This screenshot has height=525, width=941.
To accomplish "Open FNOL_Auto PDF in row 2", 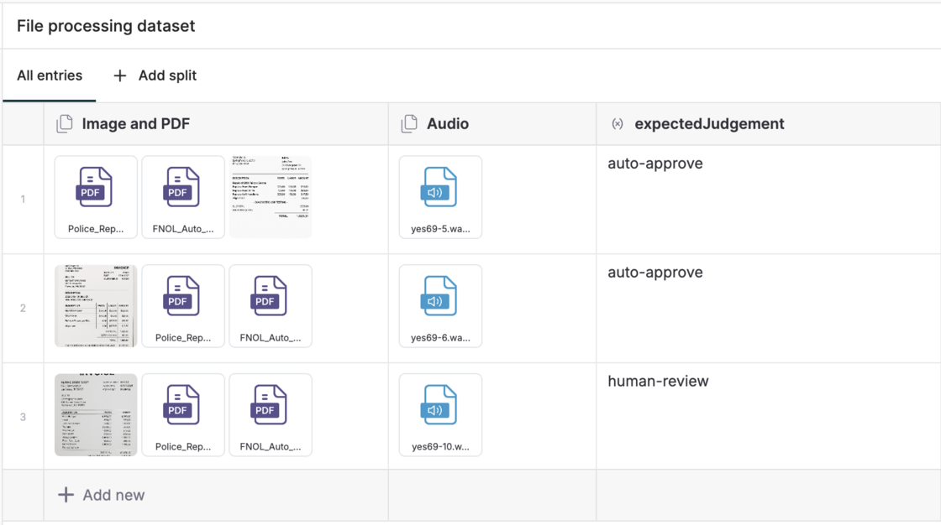I will click(x=271, y=306).
